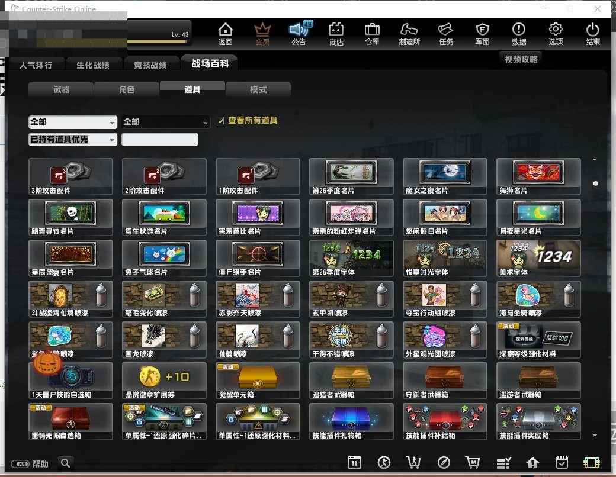The image size is (616, 477).
Task: Select the 角色 sub-tab
Action: coord(127,89)
